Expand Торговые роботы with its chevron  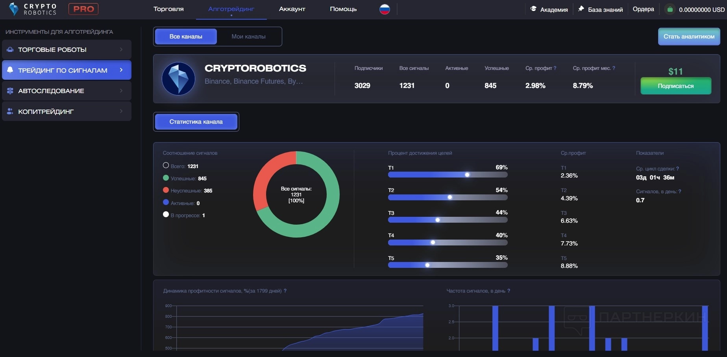(121, 49)
